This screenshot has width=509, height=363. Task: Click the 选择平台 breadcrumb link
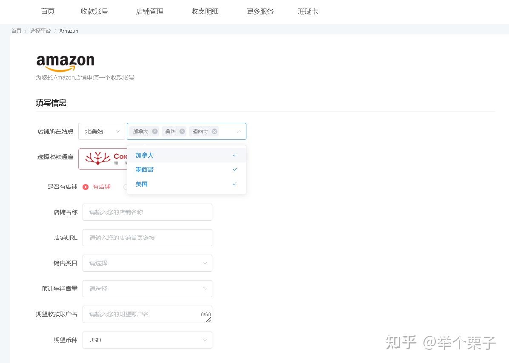40,31
